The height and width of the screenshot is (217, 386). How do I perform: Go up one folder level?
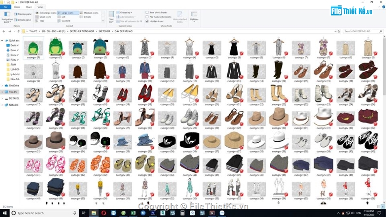pyautogui.click(x=18, y=31)
